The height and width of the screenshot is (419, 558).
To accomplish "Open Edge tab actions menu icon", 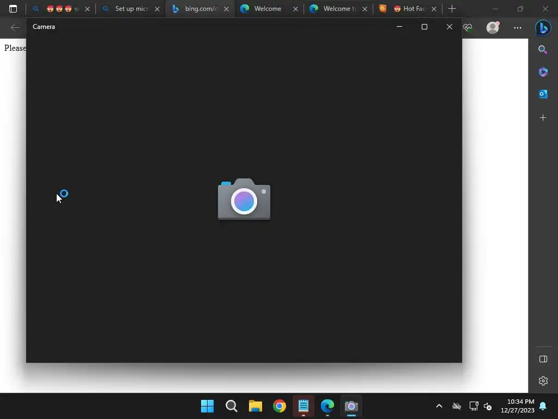I will 13,9.
